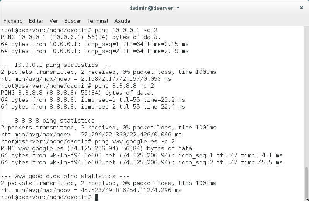309x201 pixels.
Task: Click the command ping 8.8.8.8 -c 2
Action: (124, 86)
